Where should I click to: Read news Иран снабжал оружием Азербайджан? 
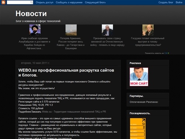pos(34,43)
